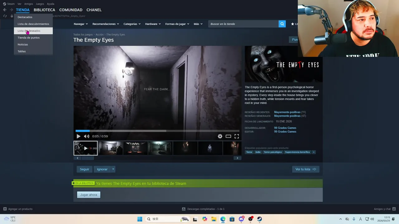Open the 99 Grados Games developer link
This screenshot has height=224, width=399.
tap(285, 128)
